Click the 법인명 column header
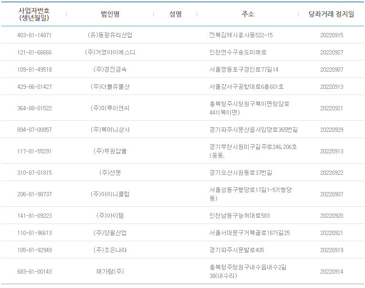 (x=110, y=14)
